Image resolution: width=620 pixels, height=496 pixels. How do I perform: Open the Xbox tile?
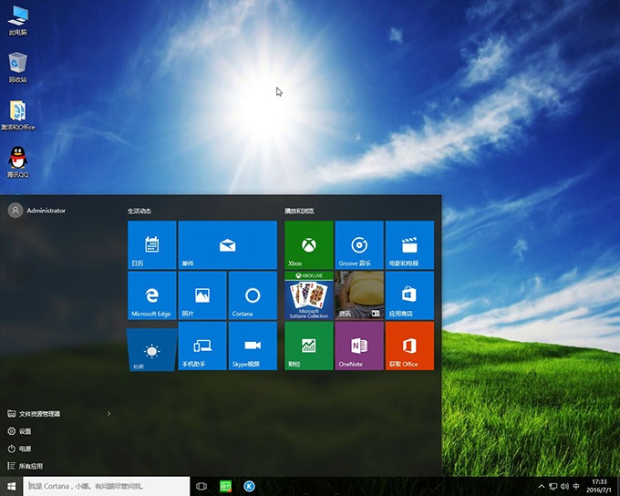click(309, 245)
